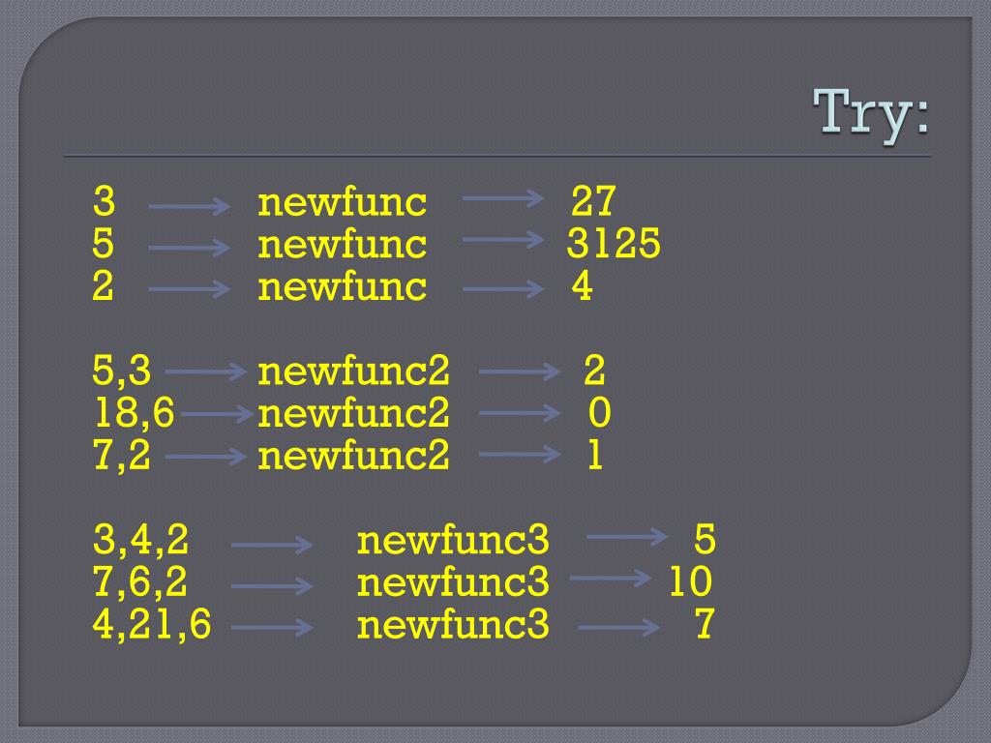Image resolution: width=991 pixels, height=743 pixels.
Task: Click the output '7' of newfunc3
Action: click(705, 624)
